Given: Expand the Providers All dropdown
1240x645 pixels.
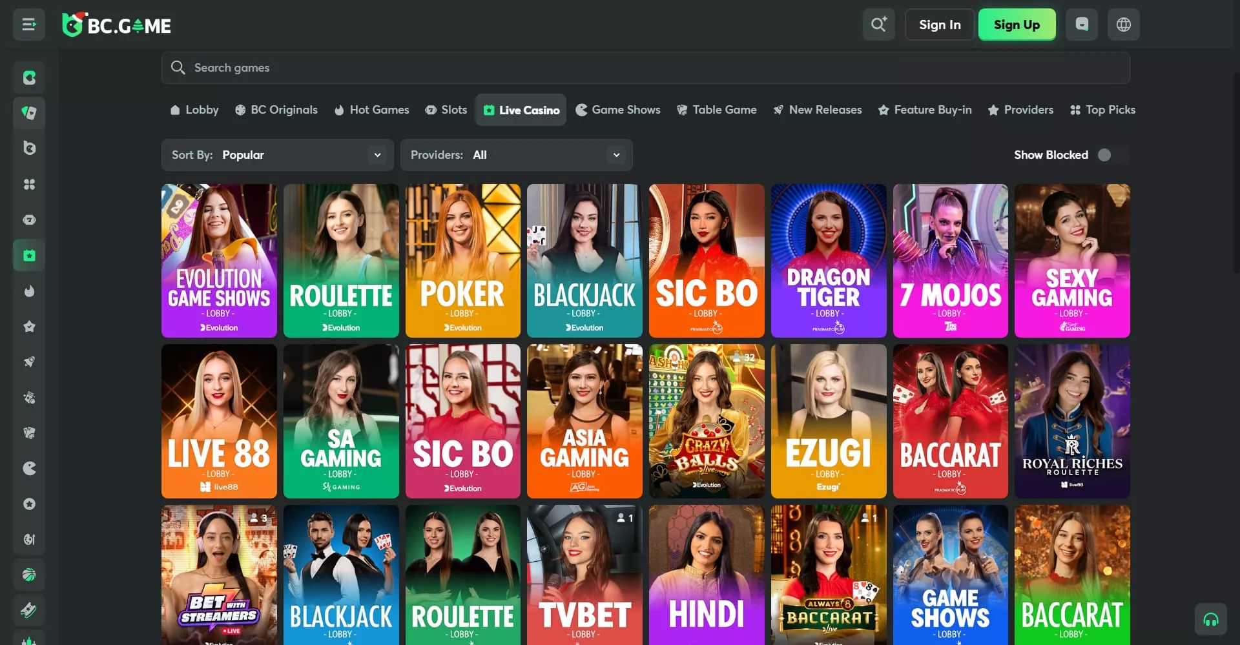Looking at the screenshot, I should (x=516, y=155).
